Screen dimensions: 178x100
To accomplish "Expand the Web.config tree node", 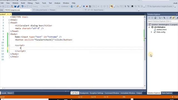I will (151, 32).
